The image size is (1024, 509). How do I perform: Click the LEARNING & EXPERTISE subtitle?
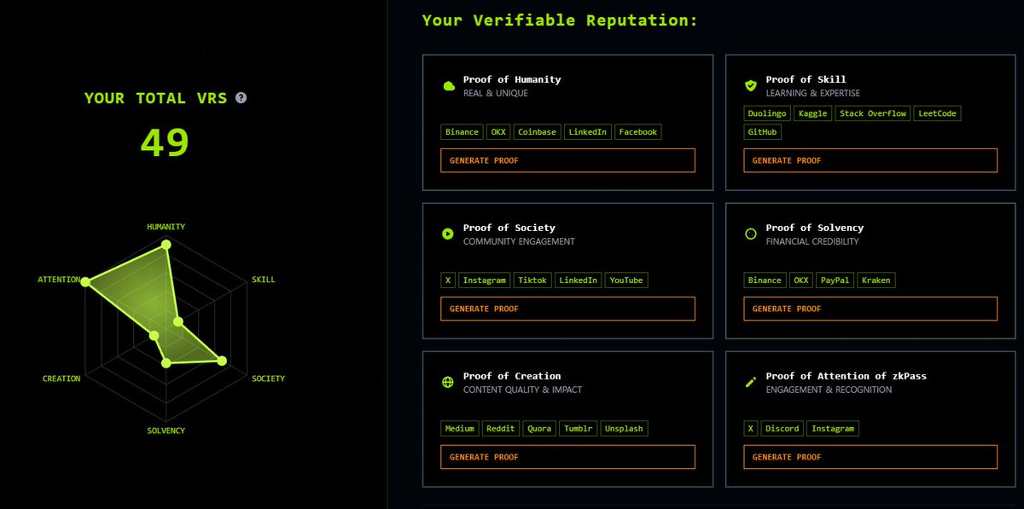813,93
